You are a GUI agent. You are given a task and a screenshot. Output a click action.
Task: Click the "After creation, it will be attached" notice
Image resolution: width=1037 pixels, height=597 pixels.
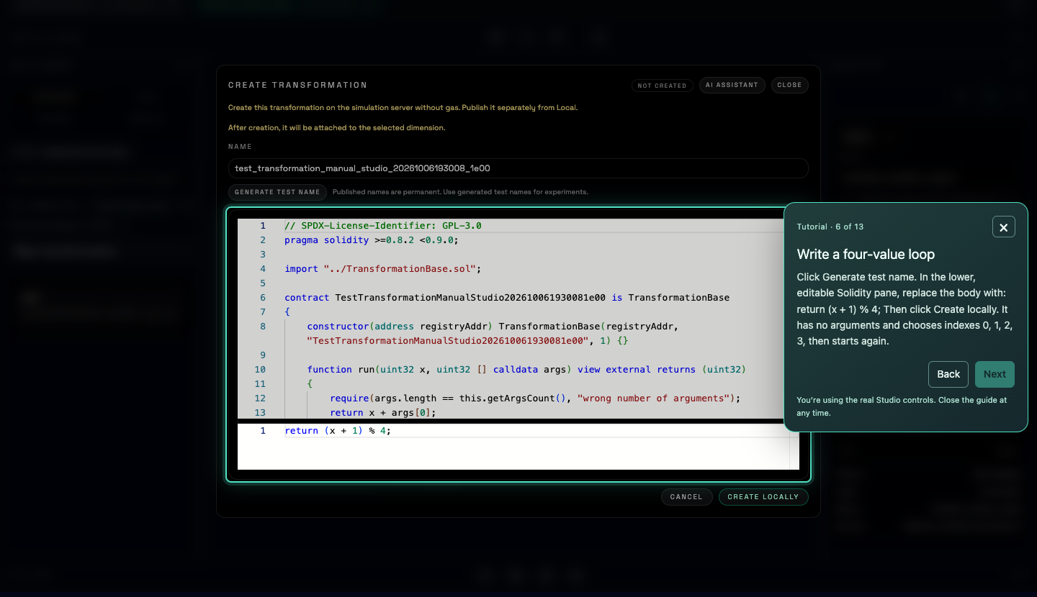(337, 128)
